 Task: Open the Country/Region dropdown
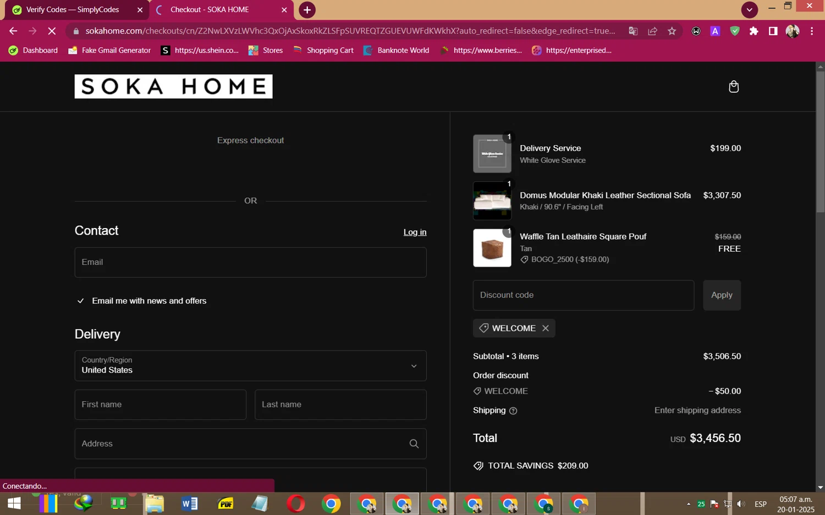250,366
